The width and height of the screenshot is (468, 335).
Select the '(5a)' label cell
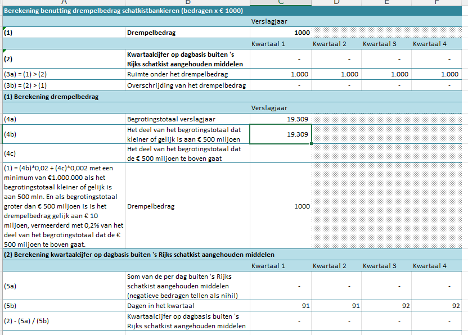64,286
